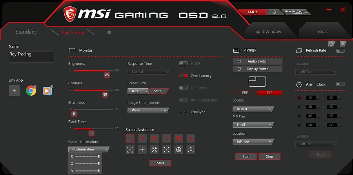Click Start next to Screen Size
This screenshot has width=353, height=175.
tap(159, 91)
